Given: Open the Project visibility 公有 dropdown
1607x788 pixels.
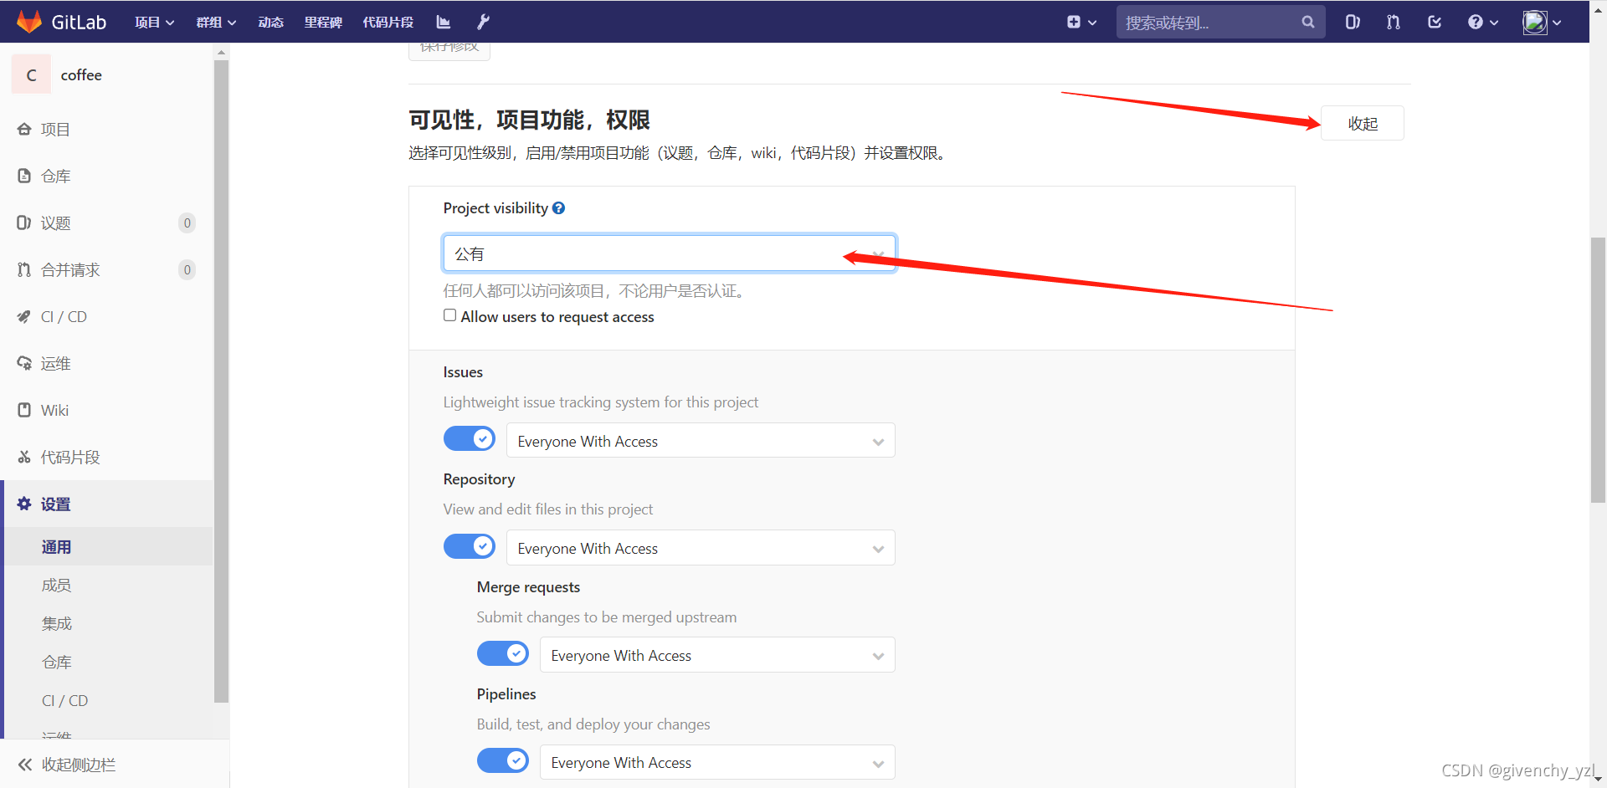Looking at the screenshot, I should point(669,253).
